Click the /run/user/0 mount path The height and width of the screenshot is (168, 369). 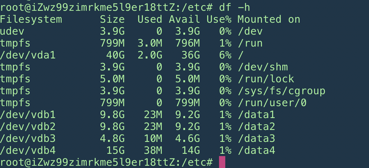272,103
